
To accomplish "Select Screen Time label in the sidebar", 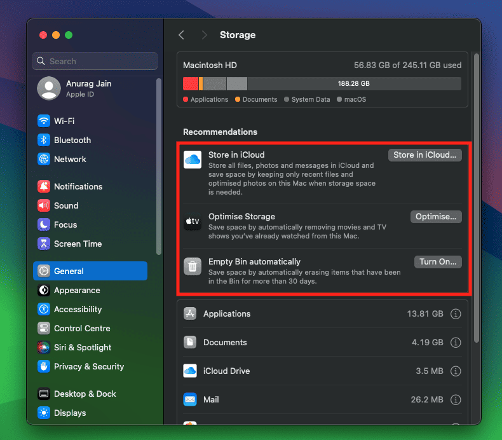I will [x=78, y=244].
